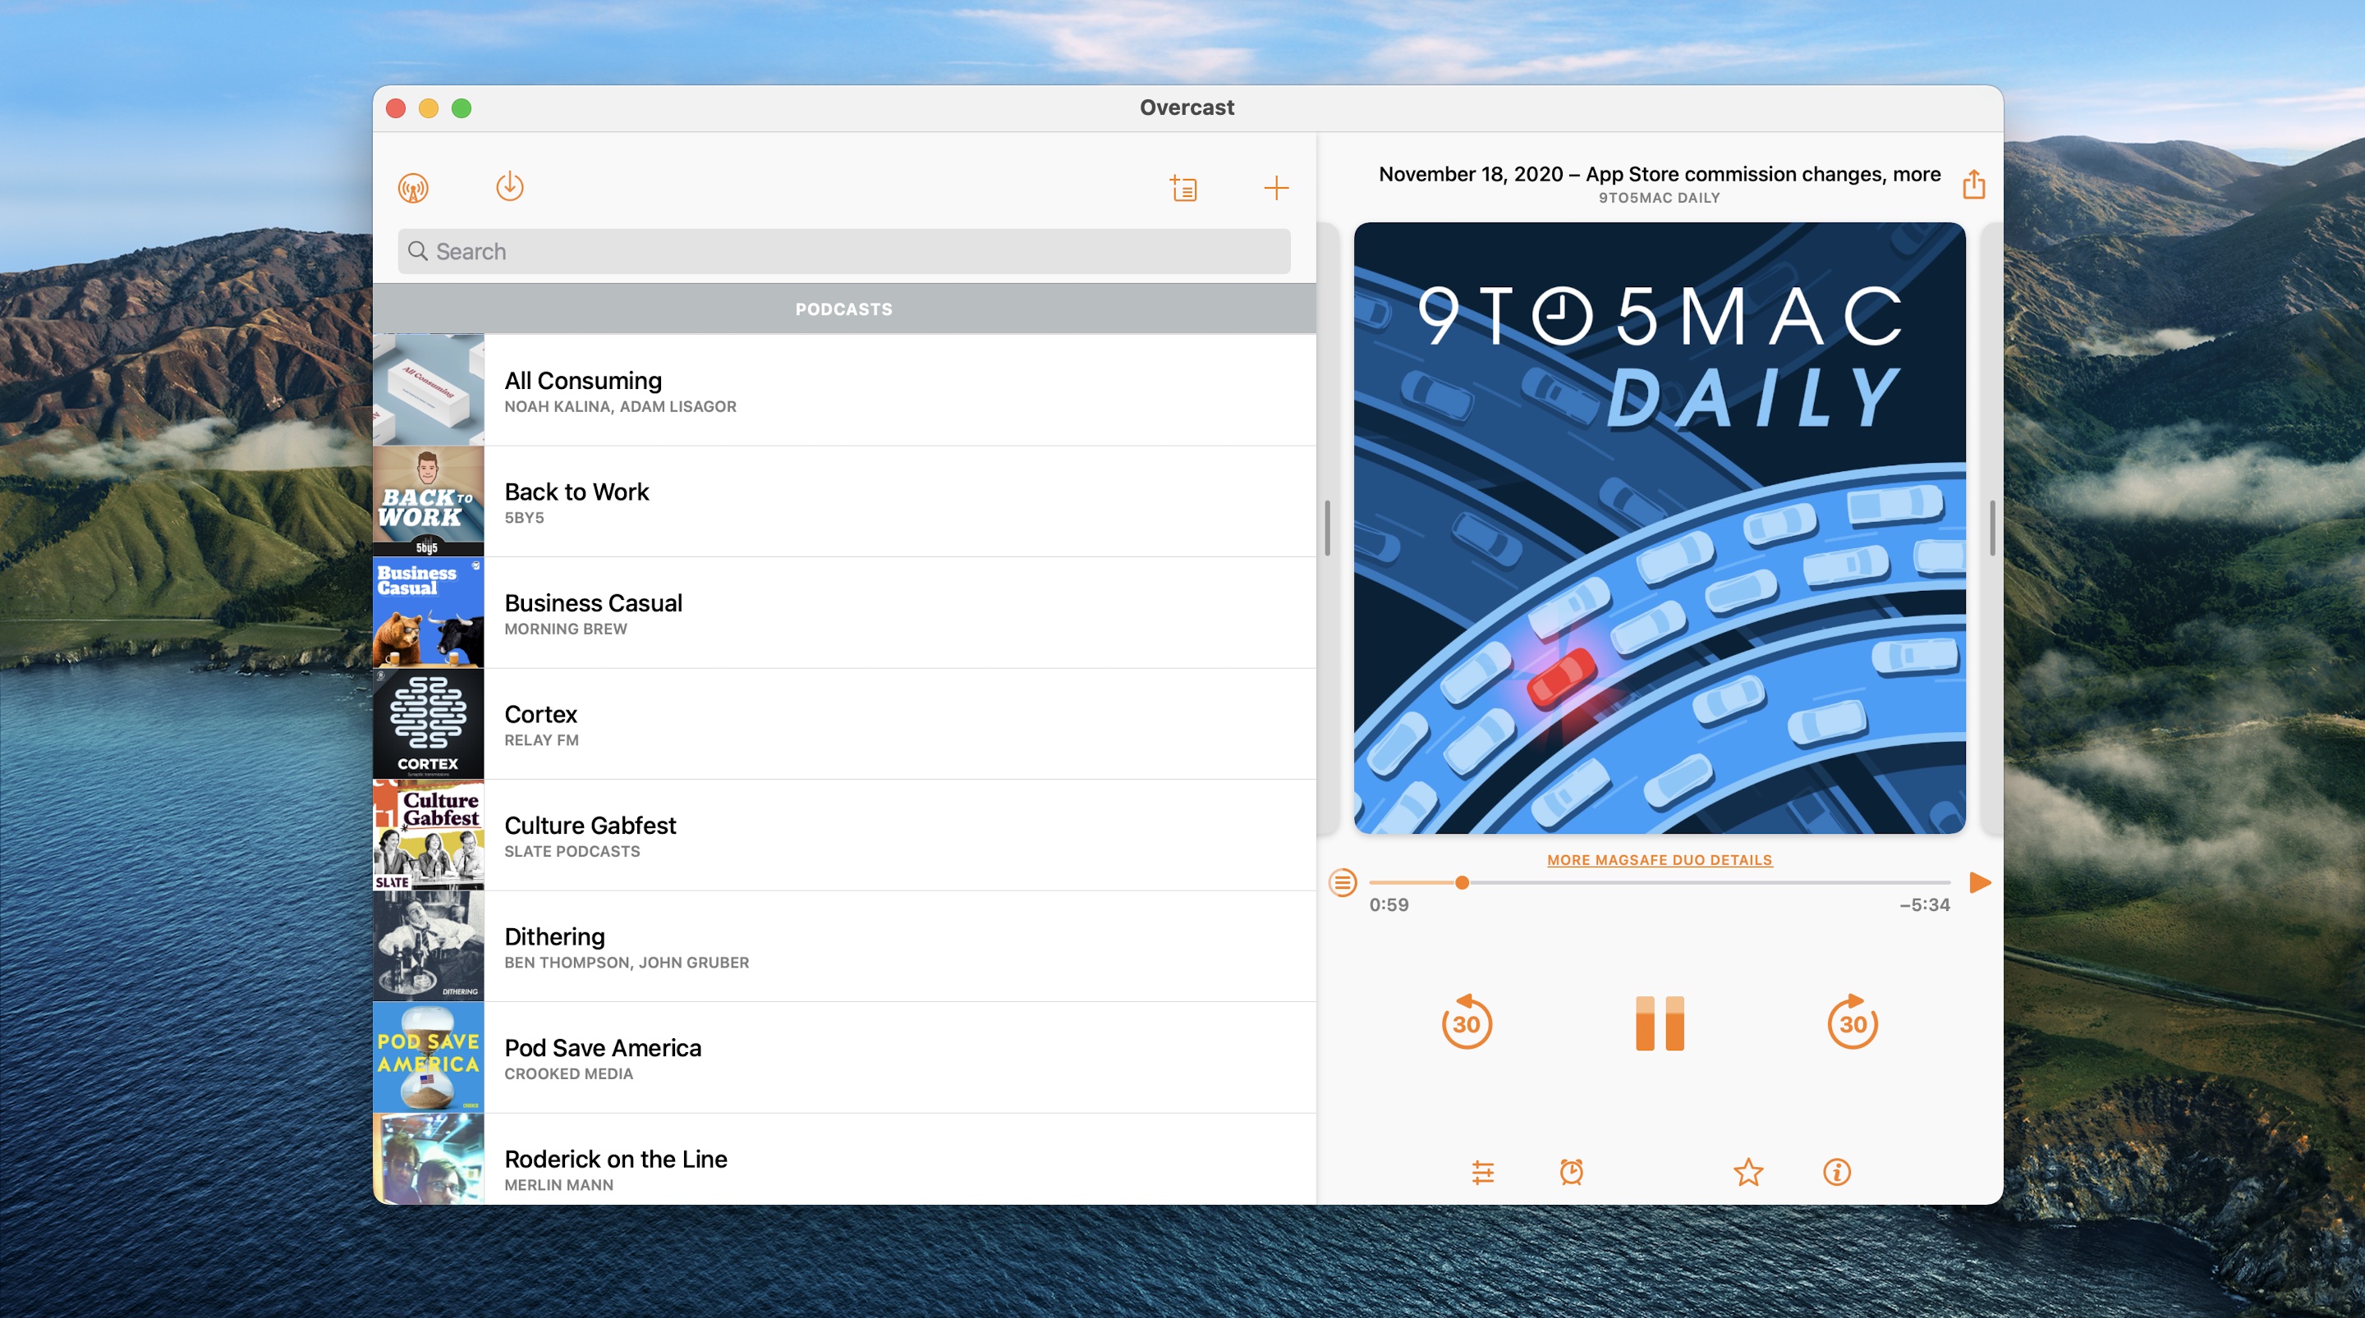2365x1318 pixels.
Task: Open the podcasts antenna view
Action: (414, 186)
